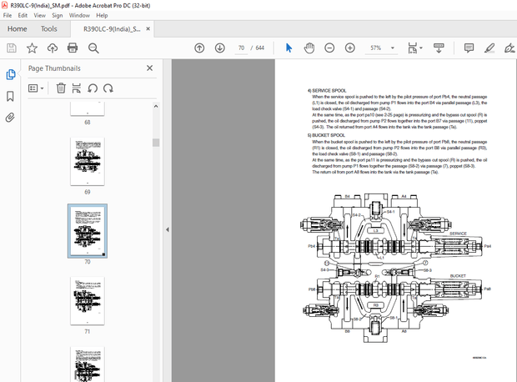Switch to the Tools tab

pyautogui.click(x=49, y=28)
